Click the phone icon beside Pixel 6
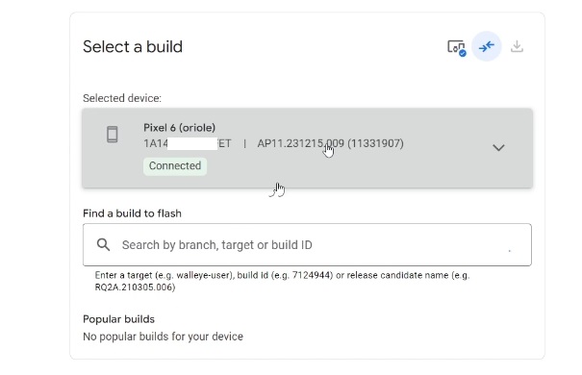 pyautogui.click(x=113, y=135)
